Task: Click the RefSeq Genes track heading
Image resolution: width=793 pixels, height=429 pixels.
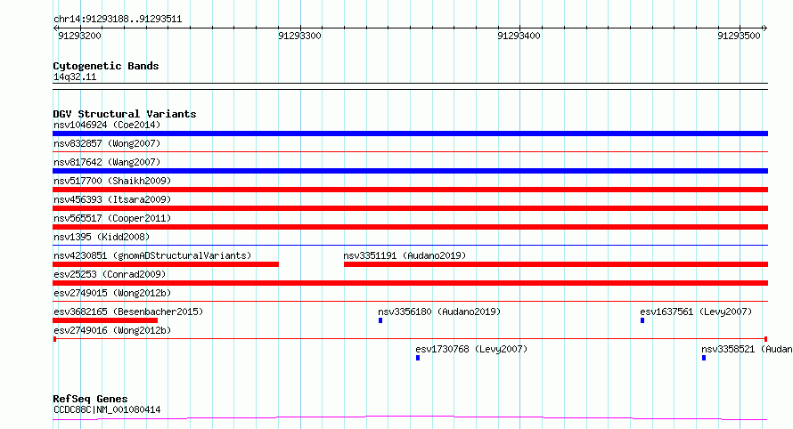Action: coord(90,399)
